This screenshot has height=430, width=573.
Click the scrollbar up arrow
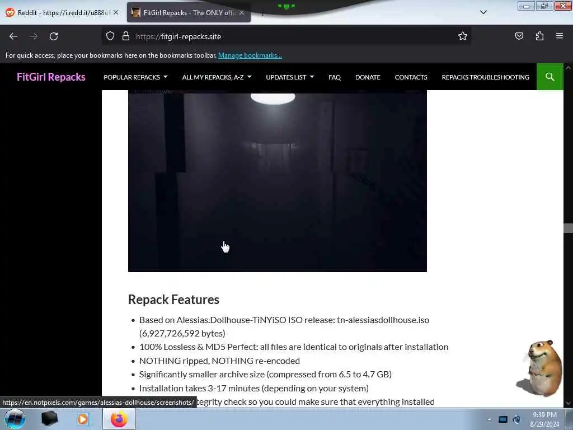pos(568,68)
